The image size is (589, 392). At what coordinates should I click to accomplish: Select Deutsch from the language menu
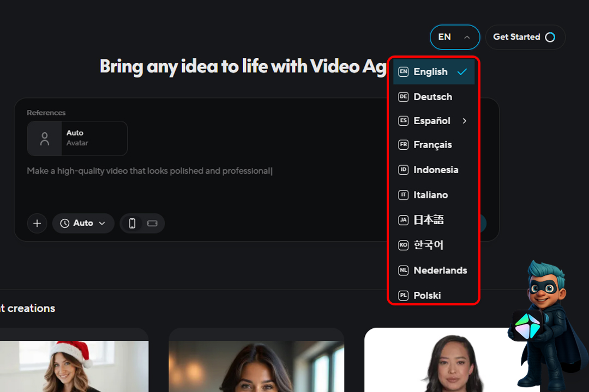click(x=432, y=97)
